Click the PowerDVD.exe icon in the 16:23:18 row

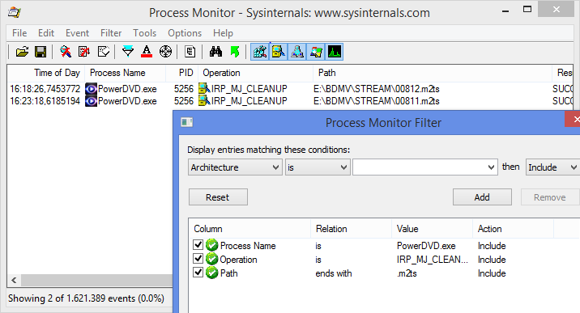[91, 101]
